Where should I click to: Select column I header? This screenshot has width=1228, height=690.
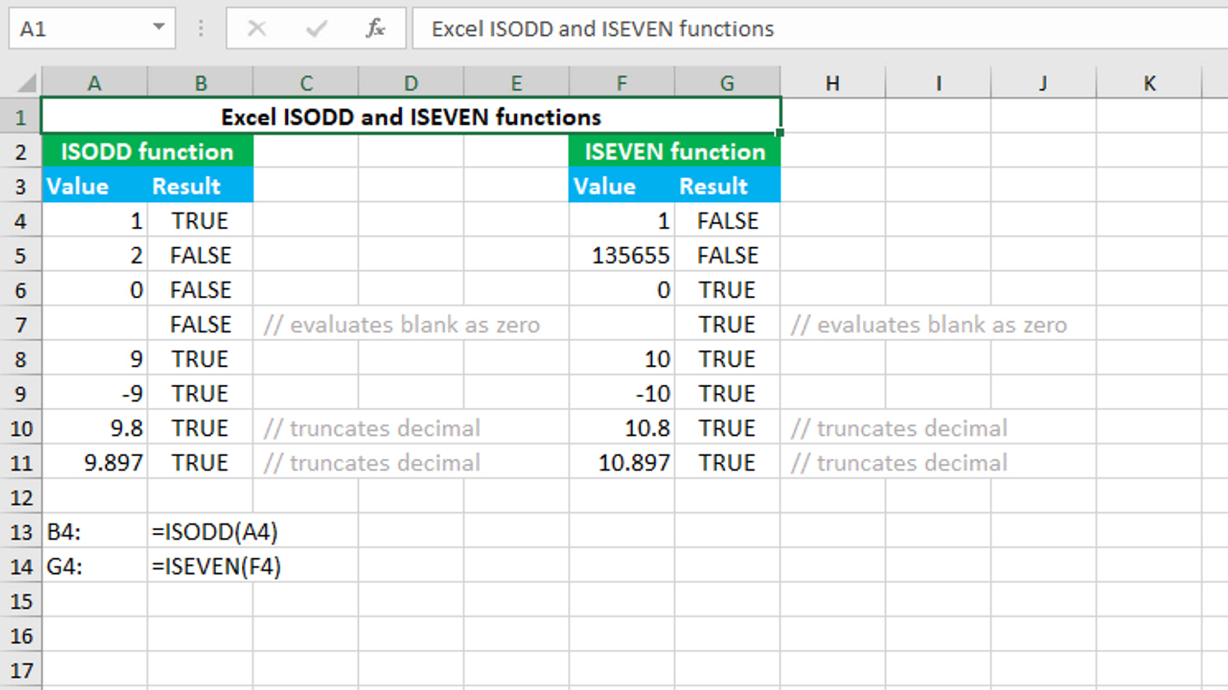click(938, 83)
